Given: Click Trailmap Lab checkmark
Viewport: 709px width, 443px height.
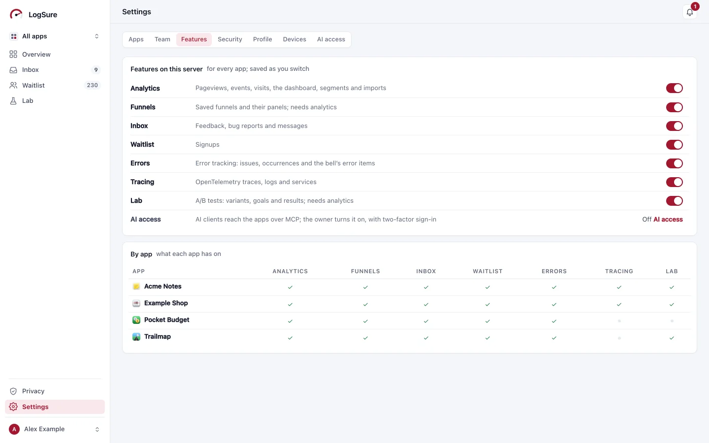Looking at the screenshot, I should [672, 338].
